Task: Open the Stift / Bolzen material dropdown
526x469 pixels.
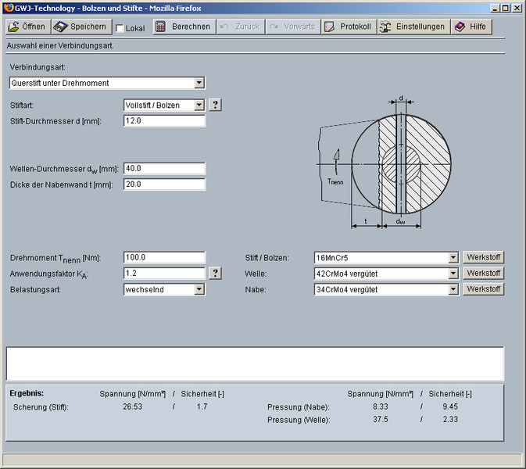Action: click(x=453, y=258)
